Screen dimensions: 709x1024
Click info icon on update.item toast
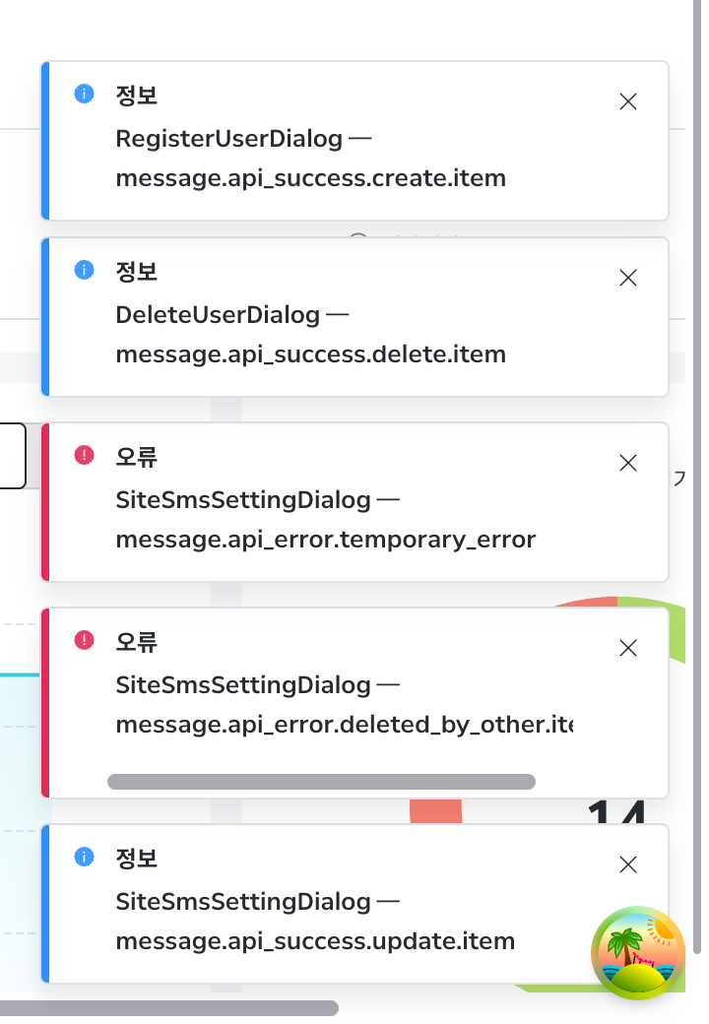[85, 857]
